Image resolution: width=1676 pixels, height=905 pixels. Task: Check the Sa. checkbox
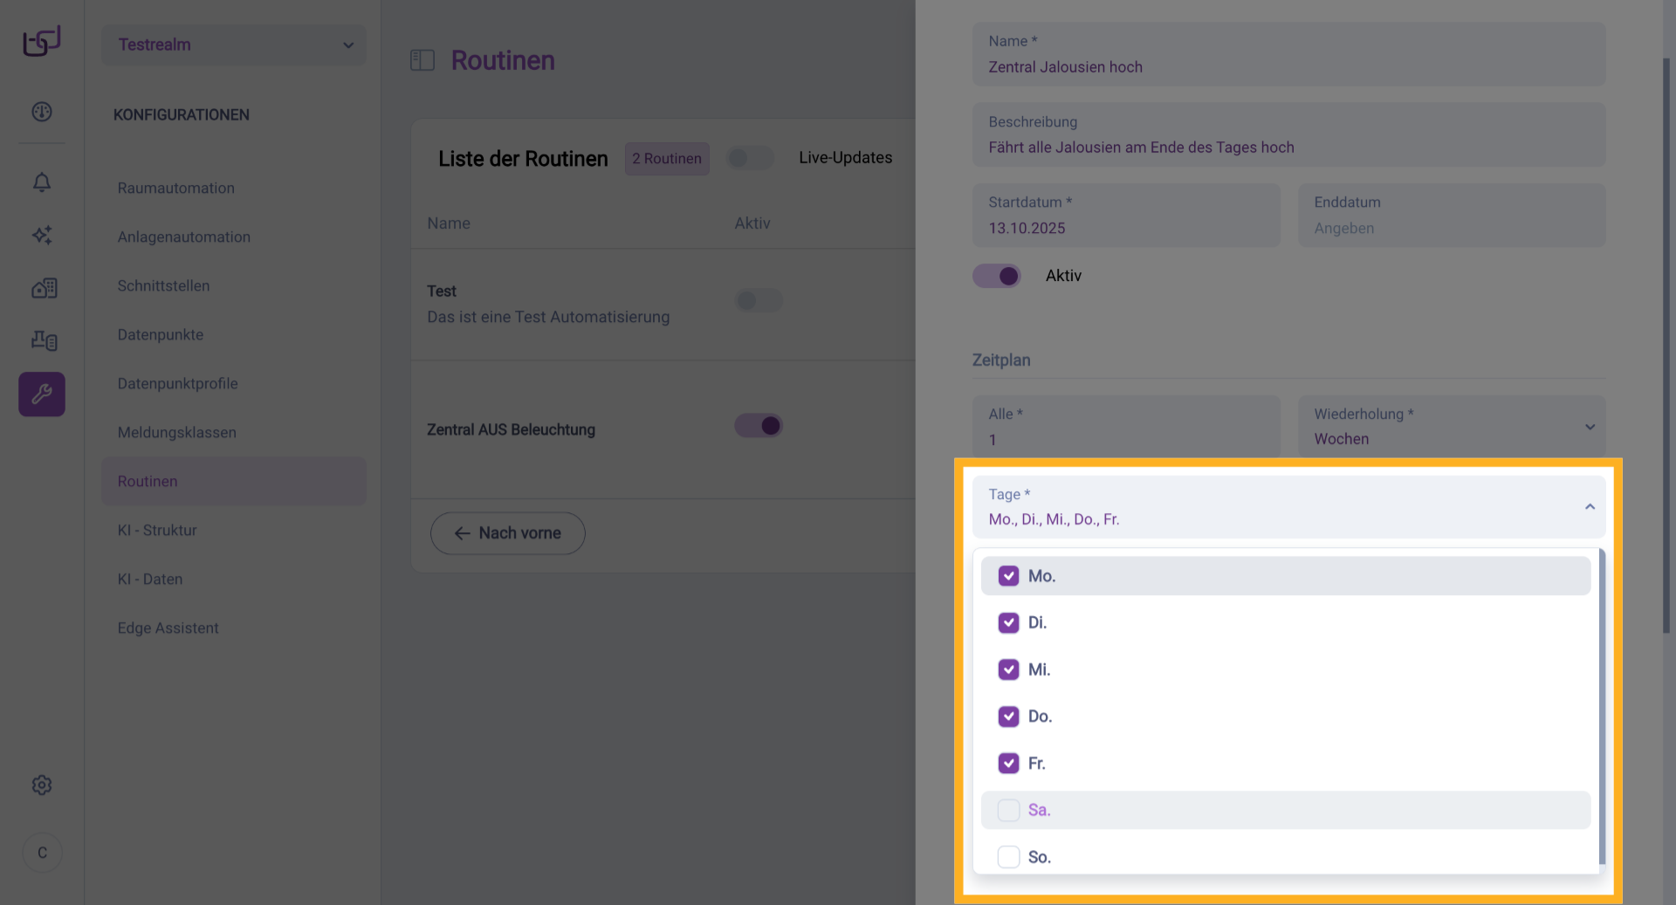tap(1008, 810)
